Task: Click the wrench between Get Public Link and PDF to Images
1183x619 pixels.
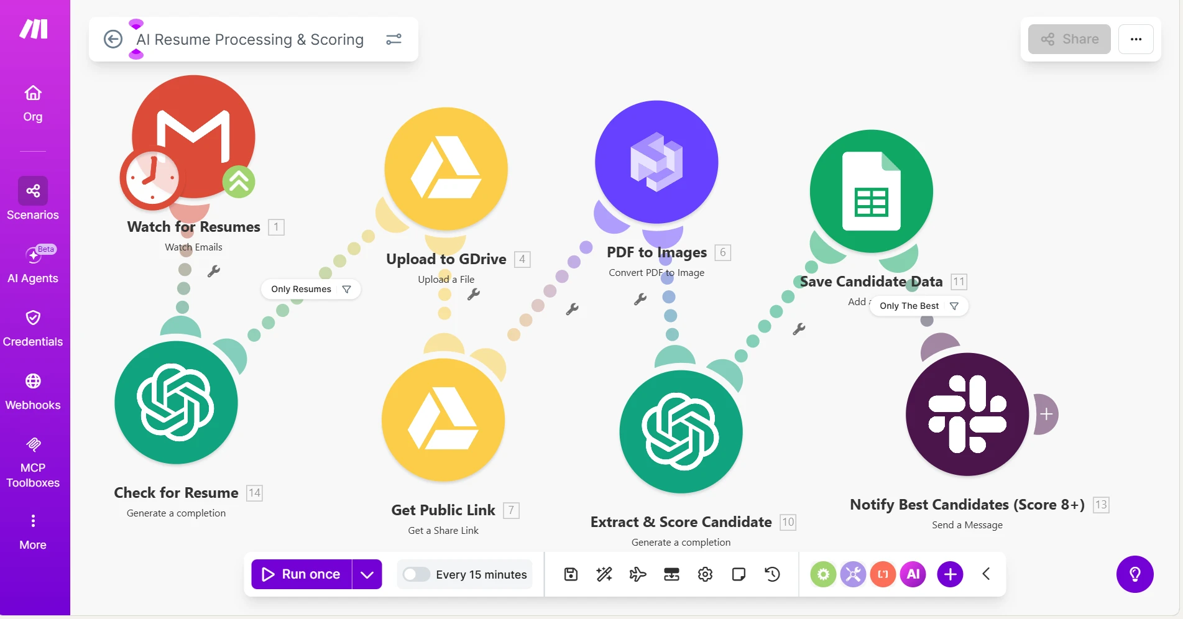Action: [573, 309]
